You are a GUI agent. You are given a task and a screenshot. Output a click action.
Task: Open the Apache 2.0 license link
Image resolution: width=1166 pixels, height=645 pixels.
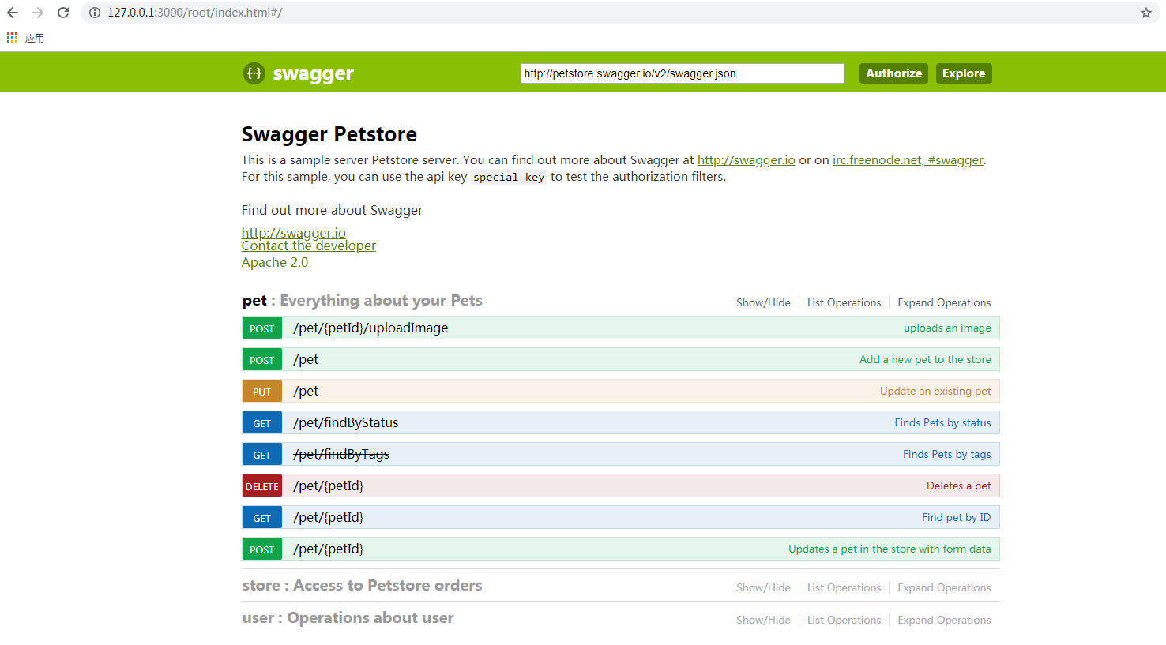click(275, 262)
